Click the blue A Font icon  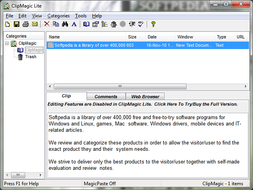pos(74,24)
